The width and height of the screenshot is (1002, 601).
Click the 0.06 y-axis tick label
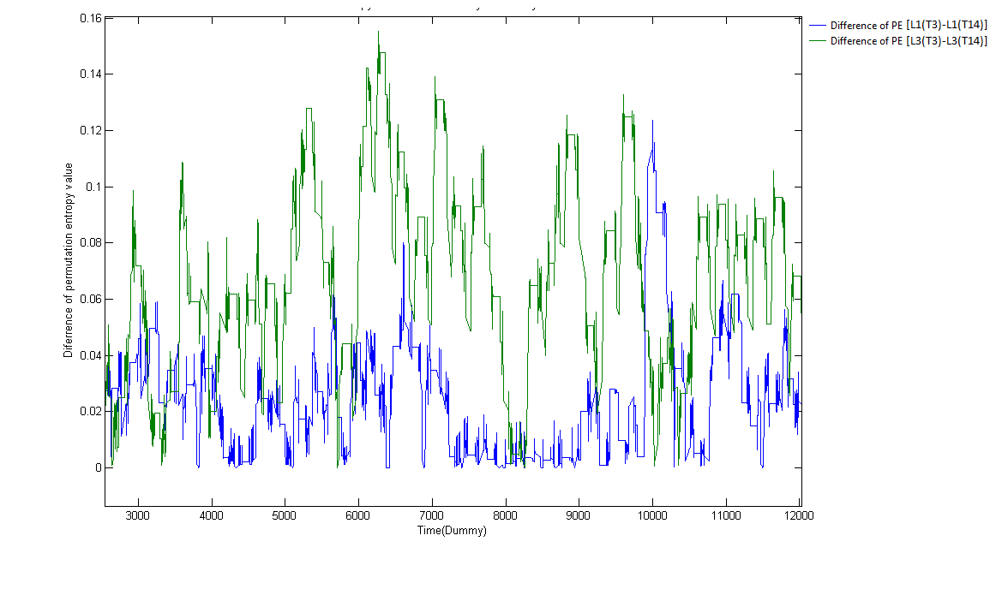click(90, 300)
